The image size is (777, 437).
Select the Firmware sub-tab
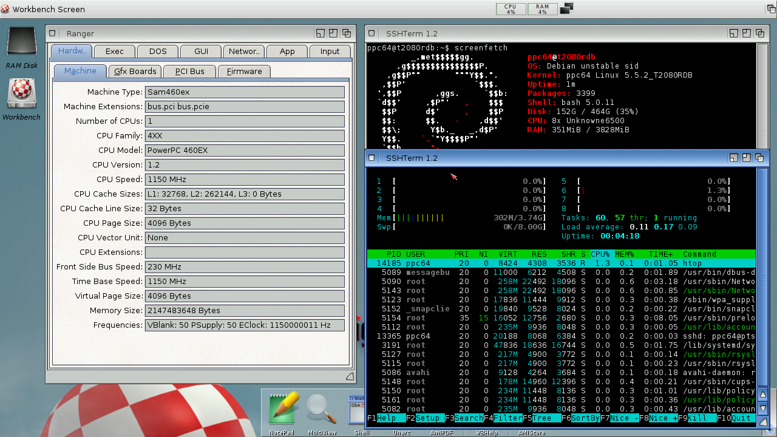click(244, 72)
